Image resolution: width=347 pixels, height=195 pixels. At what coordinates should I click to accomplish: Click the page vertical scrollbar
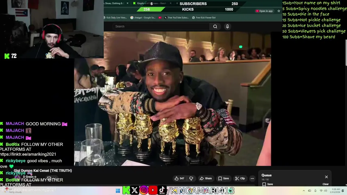click(346, 53)
